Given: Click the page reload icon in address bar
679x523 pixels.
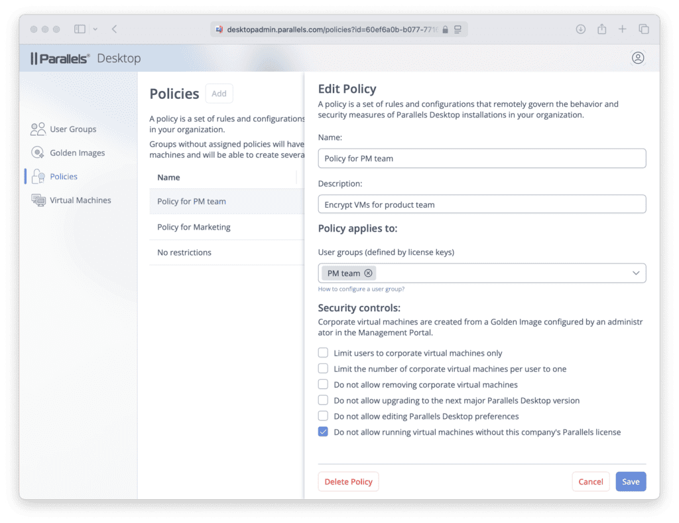Looking at the screenshot, I should point(458,29).
